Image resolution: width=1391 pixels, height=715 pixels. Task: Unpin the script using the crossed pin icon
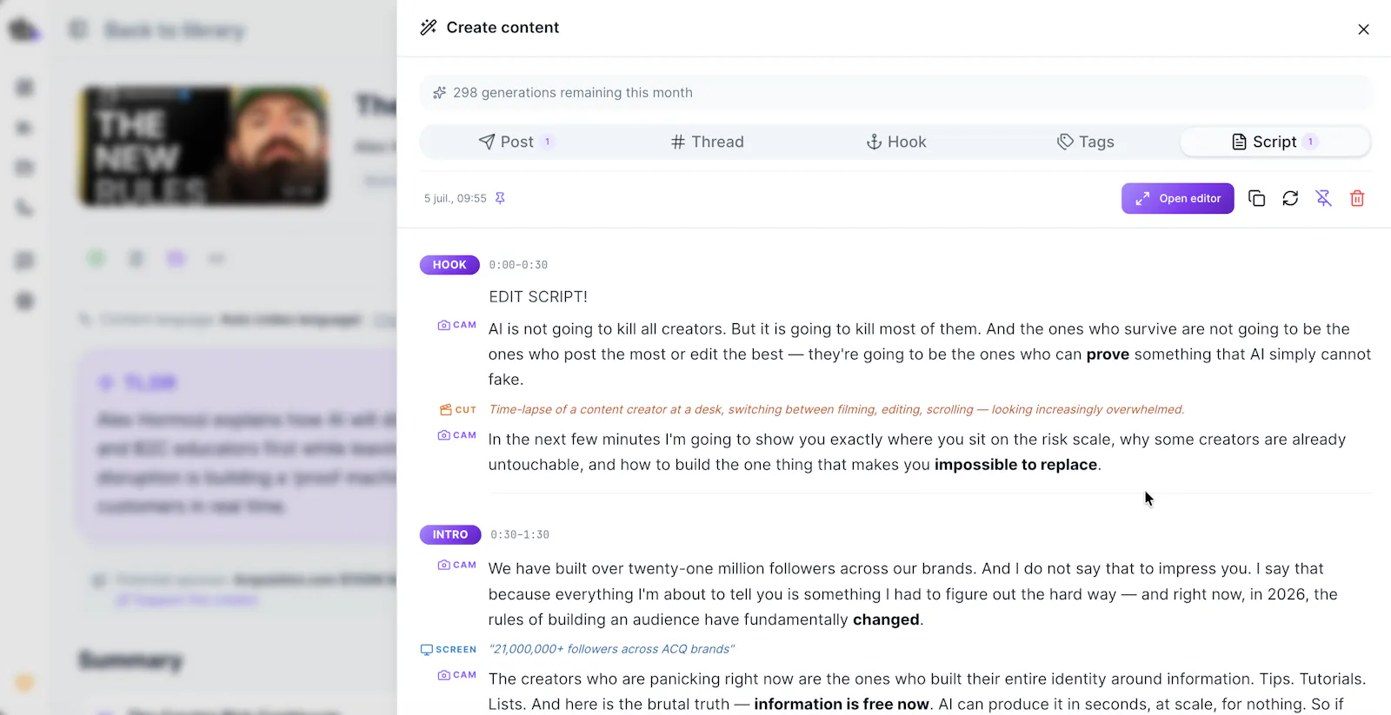1323,198
